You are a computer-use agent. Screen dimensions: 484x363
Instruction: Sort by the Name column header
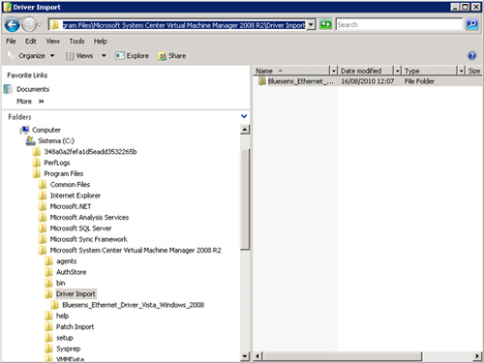[291, 71]
